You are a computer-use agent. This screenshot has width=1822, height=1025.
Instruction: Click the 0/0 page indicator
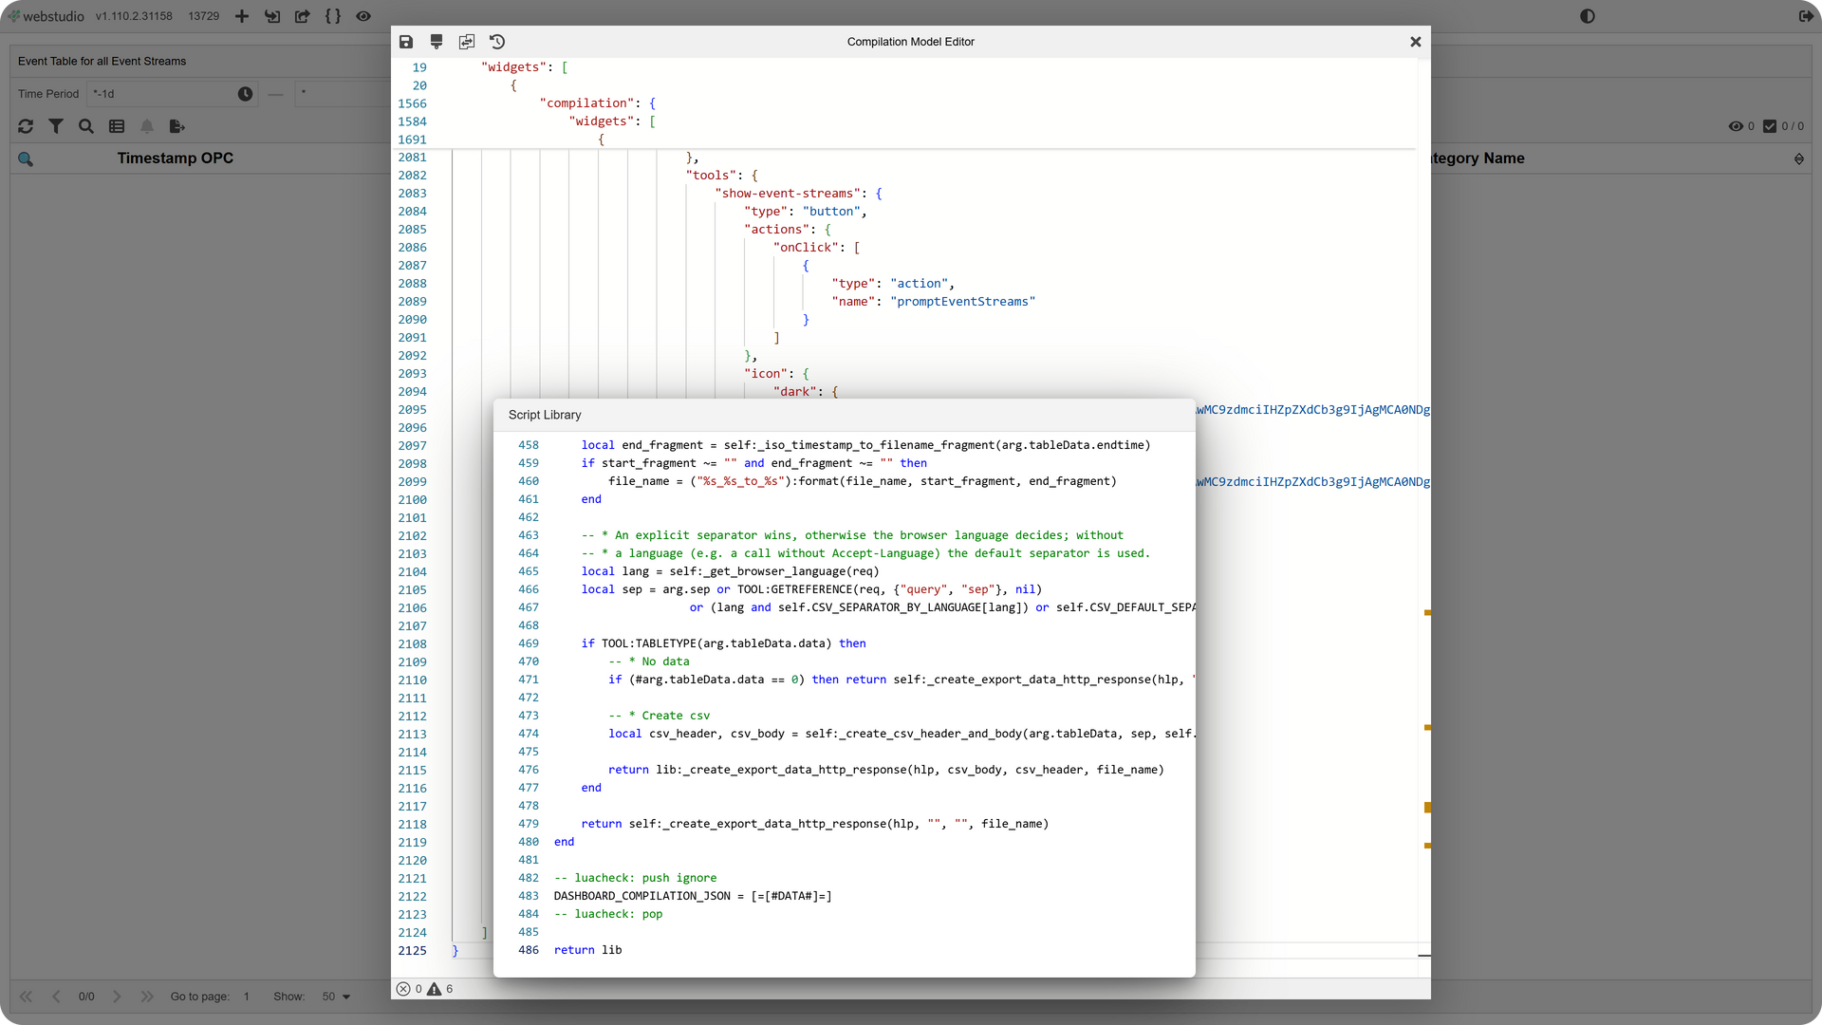point(86,997)
